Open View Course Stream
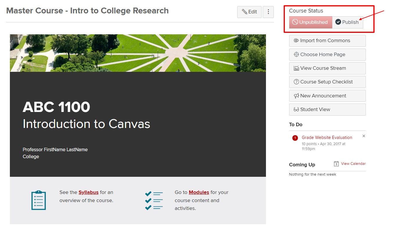 [x=327, y=68]
